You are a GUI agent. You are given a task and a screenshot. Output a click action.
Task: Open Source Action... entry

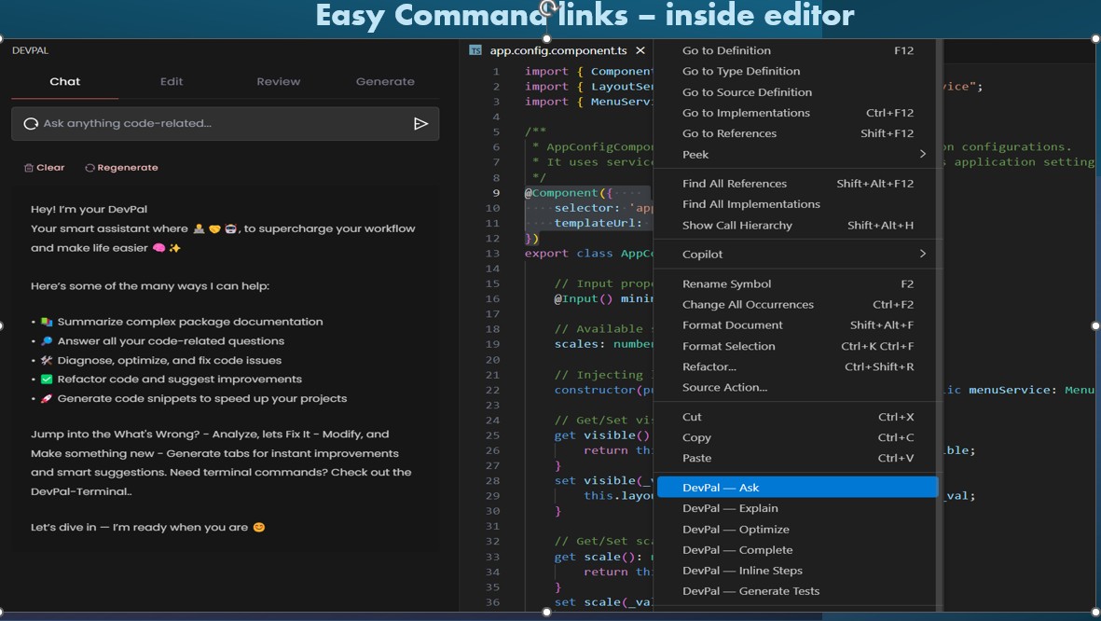(x=798, y=387)
